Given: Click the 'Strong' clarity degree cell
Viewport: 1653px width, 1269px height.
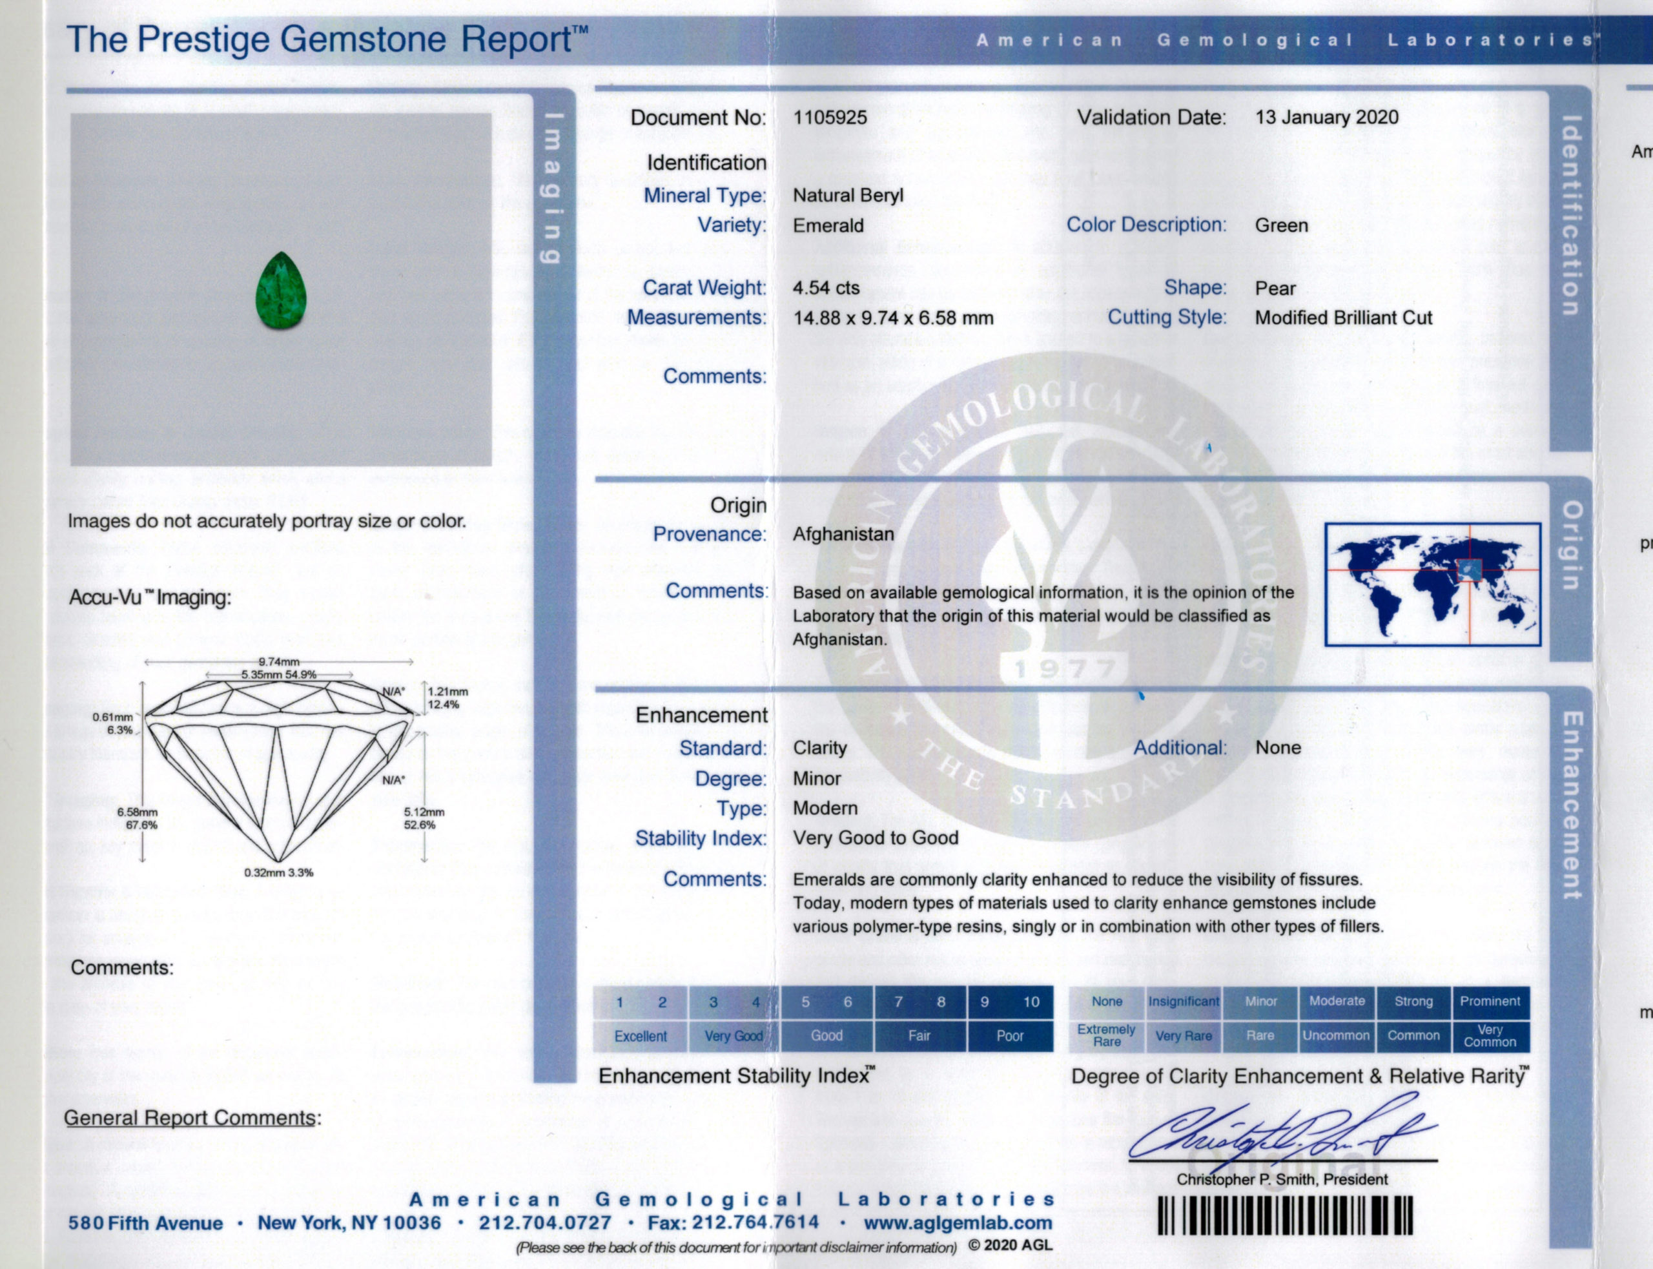Looking at the screenshot, I should point(1413,1002).
